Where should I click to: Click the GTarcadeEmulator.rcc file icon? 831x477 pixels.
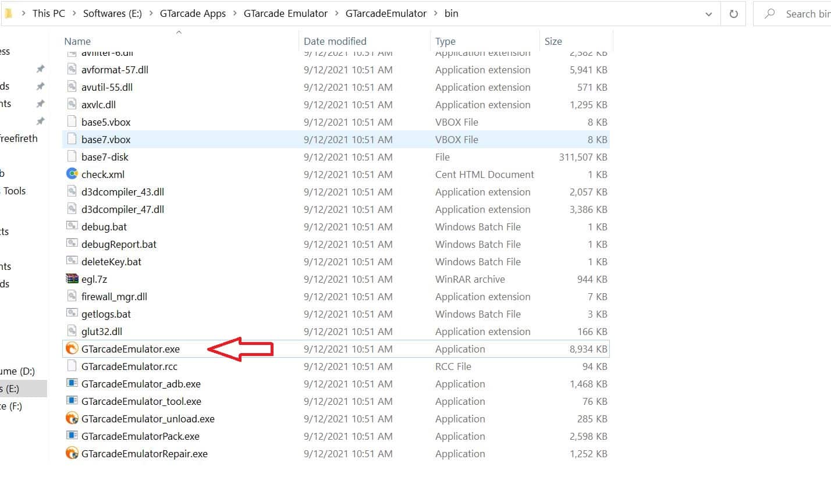point(72,366)
